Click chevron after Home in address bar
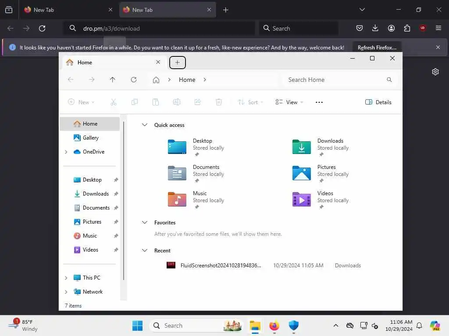 coord(205,80)
